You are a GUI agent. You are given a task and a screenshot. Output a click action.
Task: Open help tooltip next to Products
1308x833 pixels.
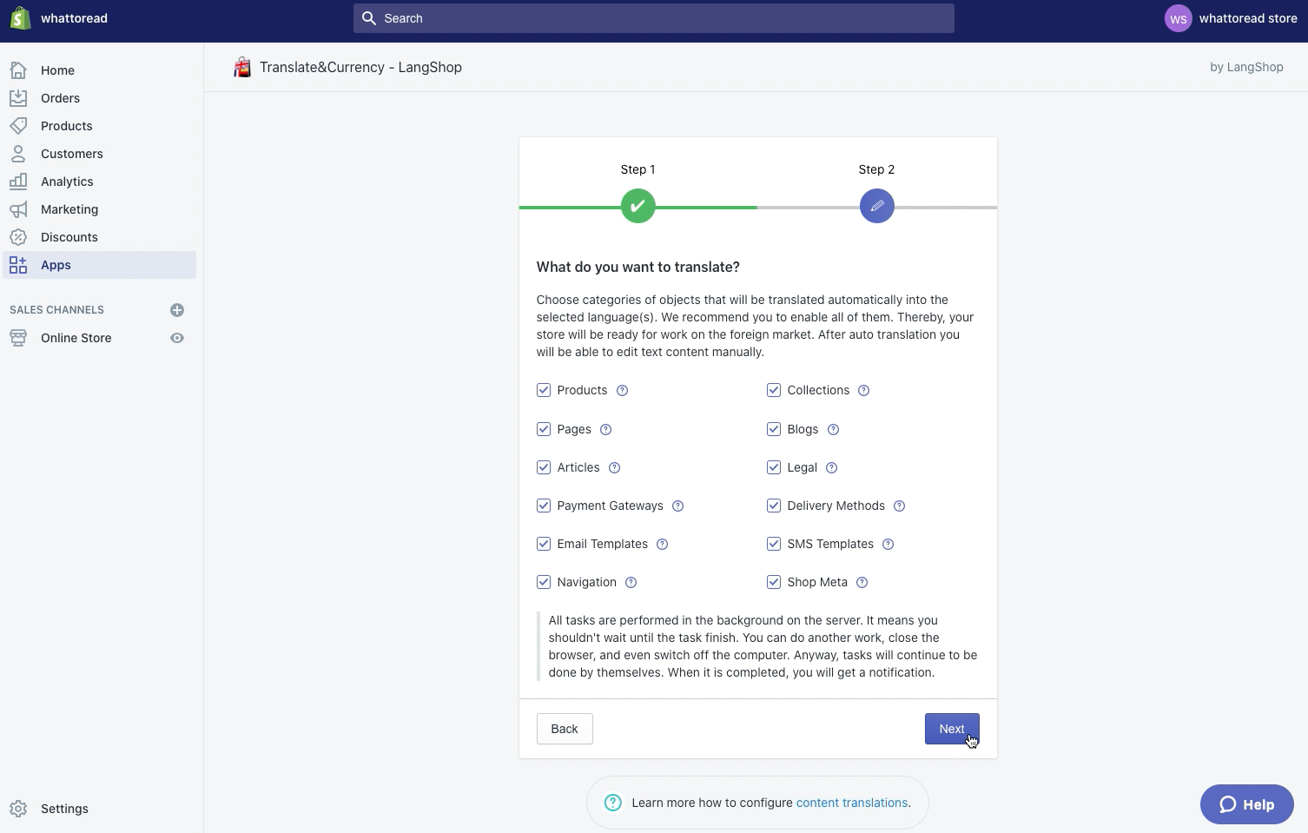(x=623, y=391)
